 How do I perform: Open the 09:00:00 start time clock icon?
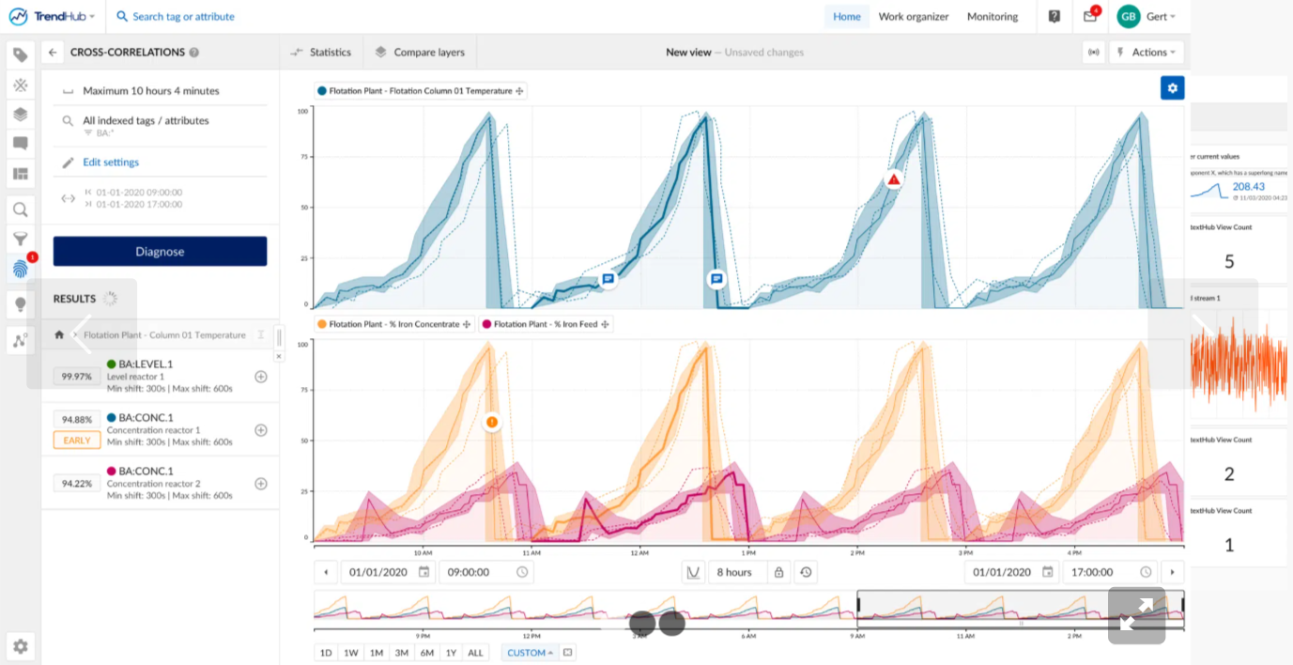coord(522,572)
